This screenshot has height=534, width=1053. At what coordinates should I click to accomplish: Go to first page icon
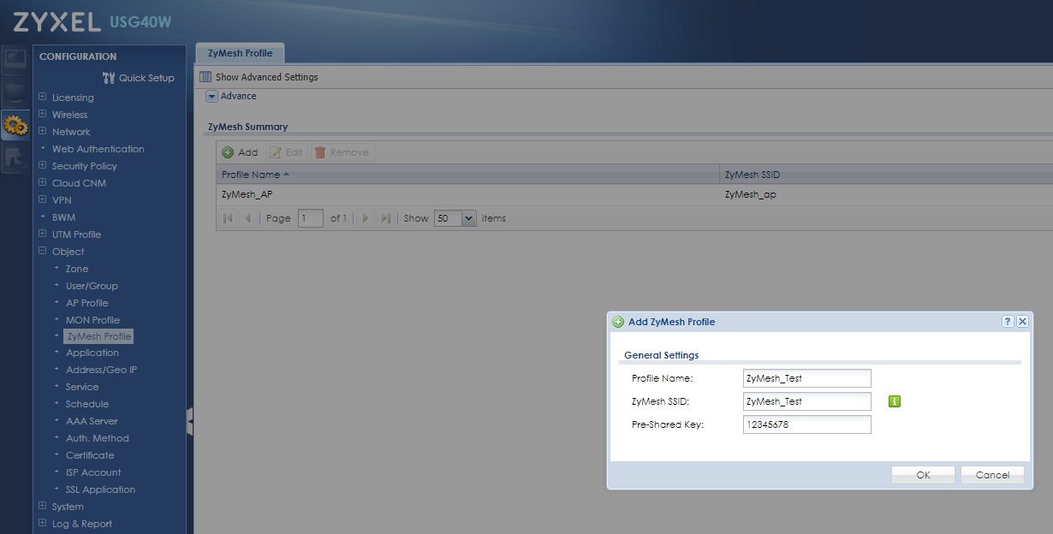(x=228, y=218)
